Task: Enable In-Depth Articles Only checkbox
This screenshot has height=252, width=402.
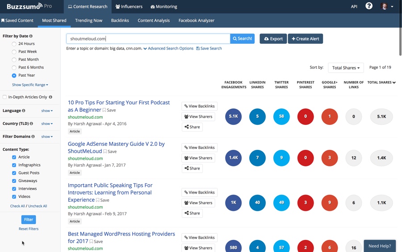Action: (4, 97)
